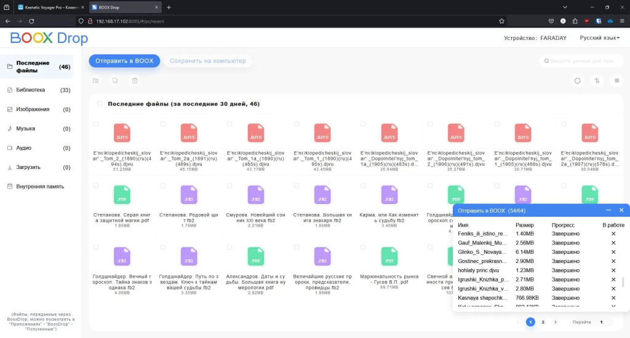
Task: Open Библиотека section in sidebar
Action: coord(37,90)
